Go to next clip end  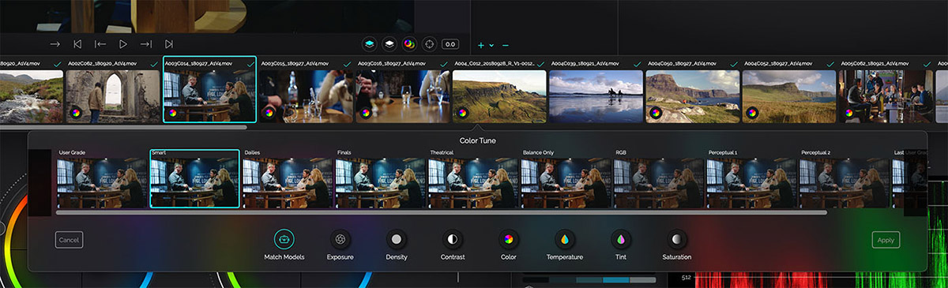tap(146, 44)
